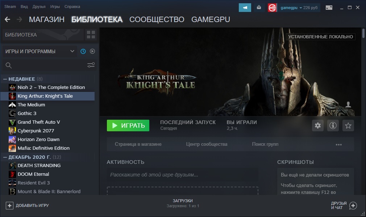The height and width of the screenshot is (217, 366).
Task: Go back with the left arrow
Action: point(8,19)
